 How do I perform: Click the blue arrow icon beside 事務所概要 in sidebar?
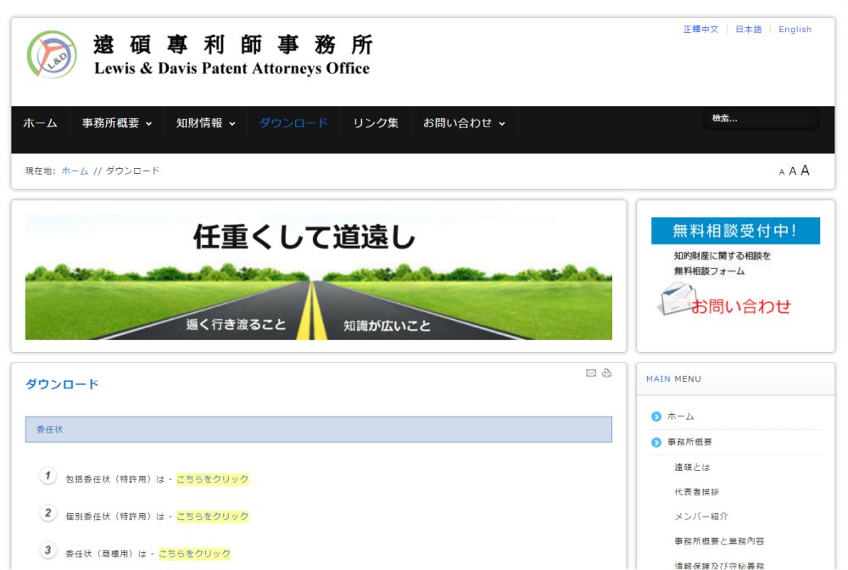(656, 443)
